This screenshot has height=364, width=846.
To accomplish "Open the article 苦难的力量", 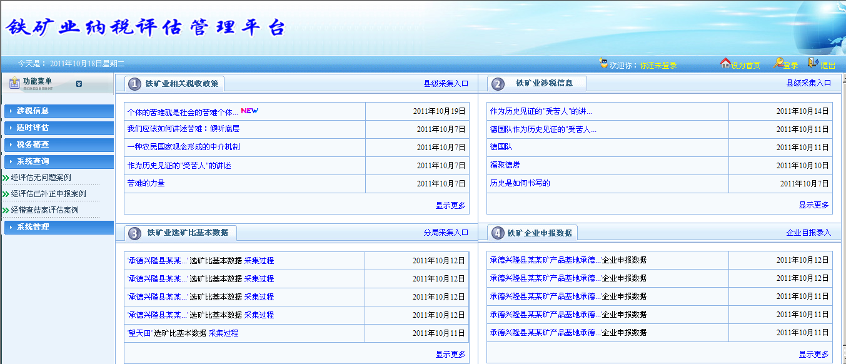I will click(x=146, y=183).
